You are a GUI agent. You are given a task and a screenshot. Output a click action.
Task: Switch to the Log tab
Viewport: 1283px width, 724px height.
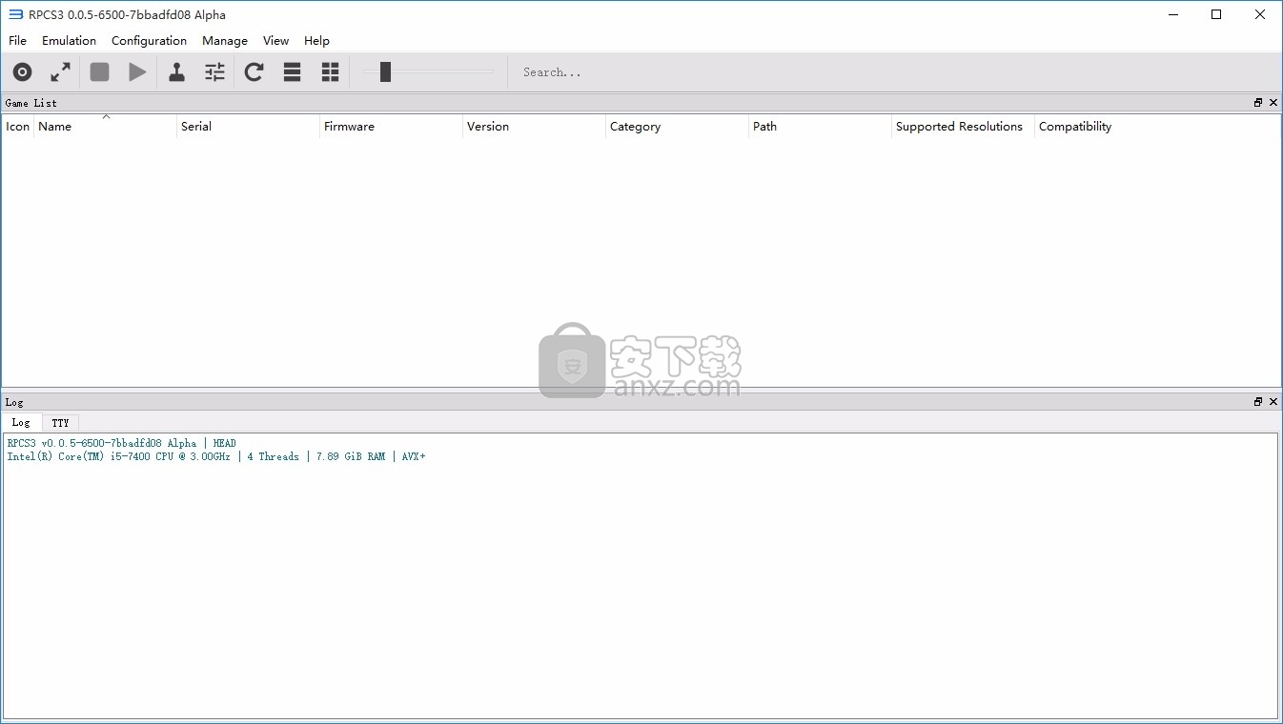click(21, 422)
